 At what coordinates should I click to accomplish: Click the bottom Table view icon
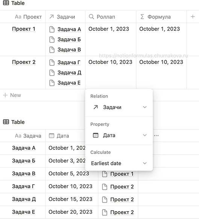(x=6, y=122)
